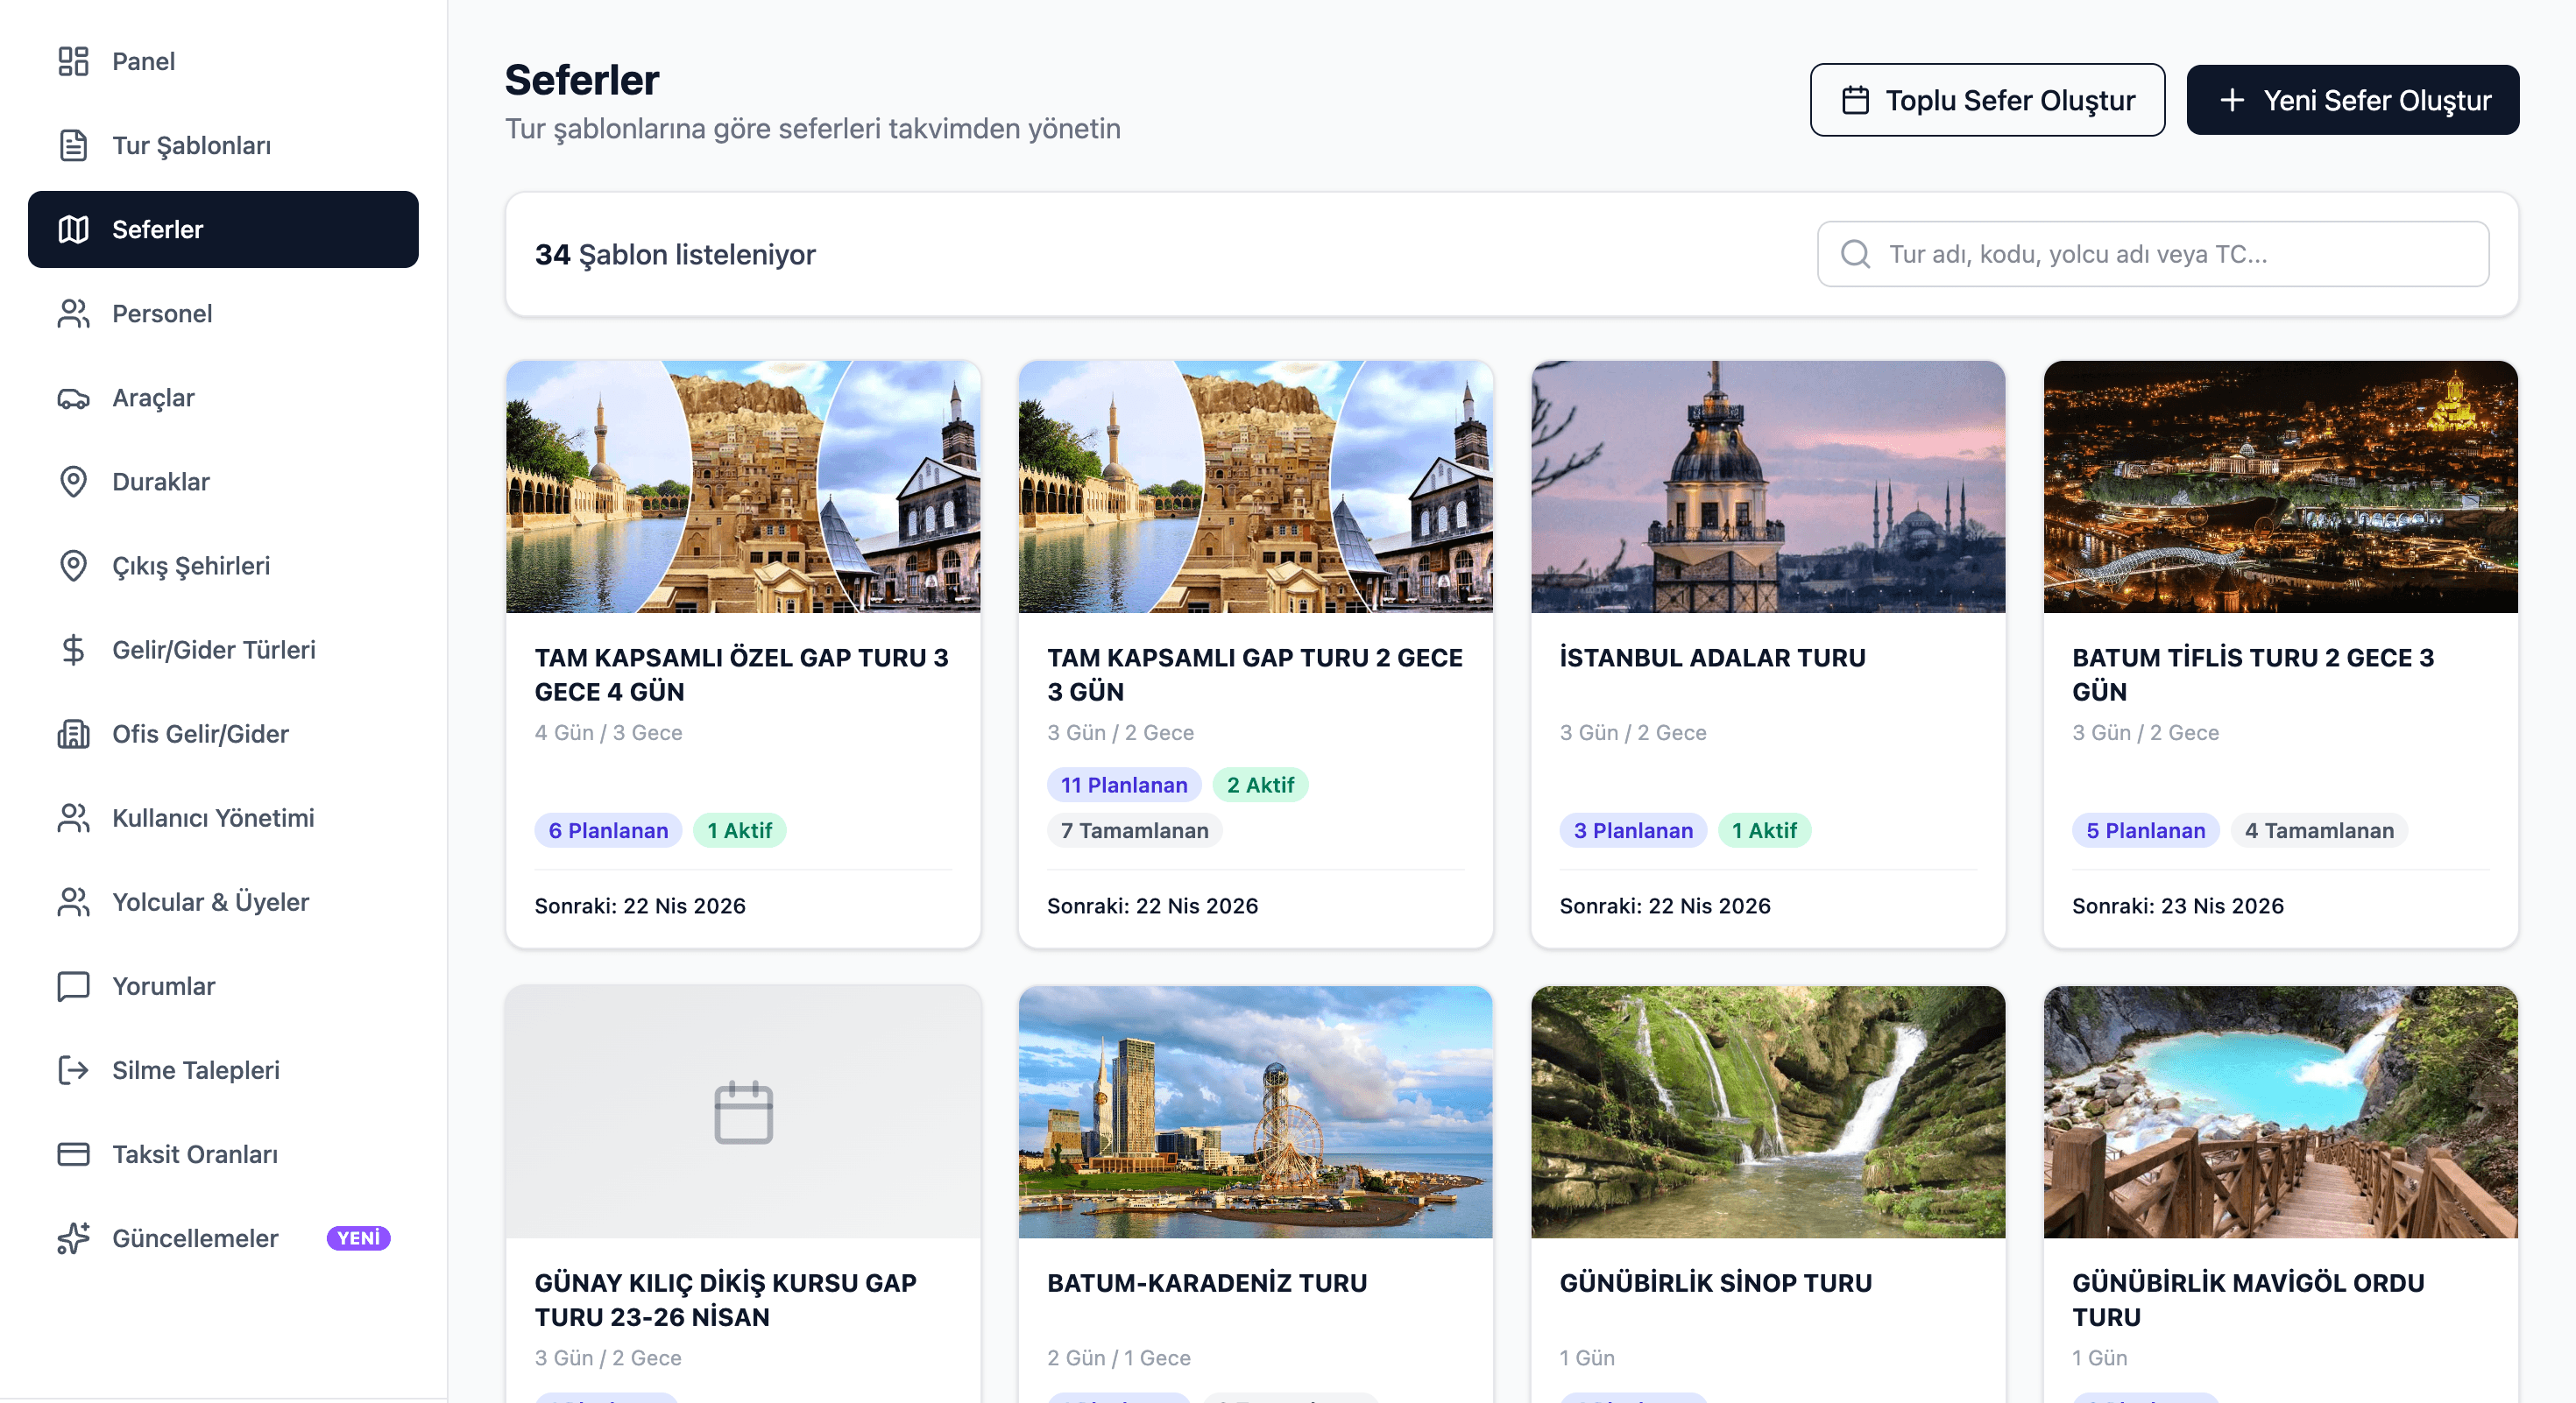Viewport: 2576px width, 1403px height.
Task: Open the Araçlar page
Action: coord(223,398)
